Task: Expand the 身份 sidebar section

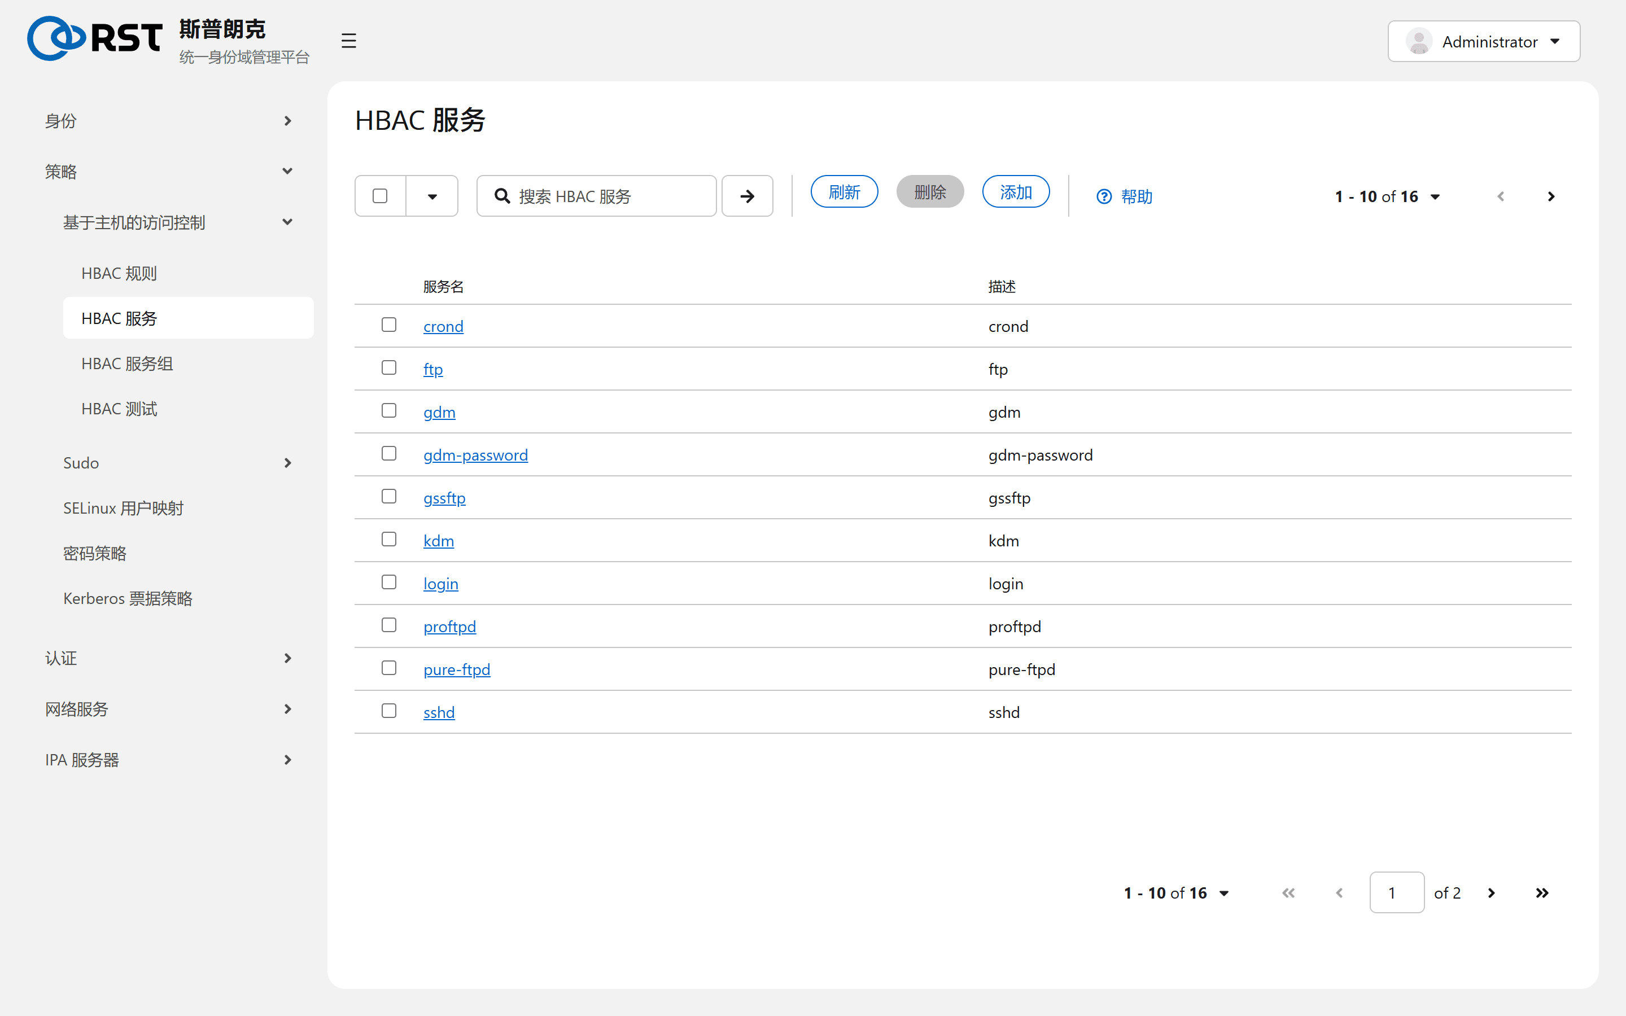Action: tap(169, 121)
